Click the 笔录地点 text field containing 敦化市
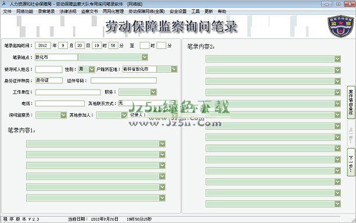356x223 pixels. click(x=56, y=57)
